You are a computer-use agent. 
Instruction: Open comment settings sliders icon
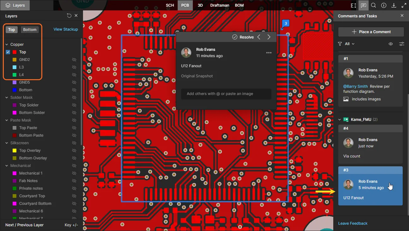pyautogui.click(x=401, y=44)
